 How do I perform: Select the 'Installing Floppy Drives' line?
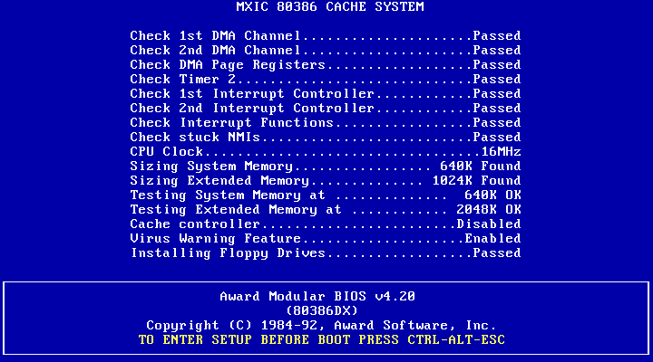click(326, 253)
